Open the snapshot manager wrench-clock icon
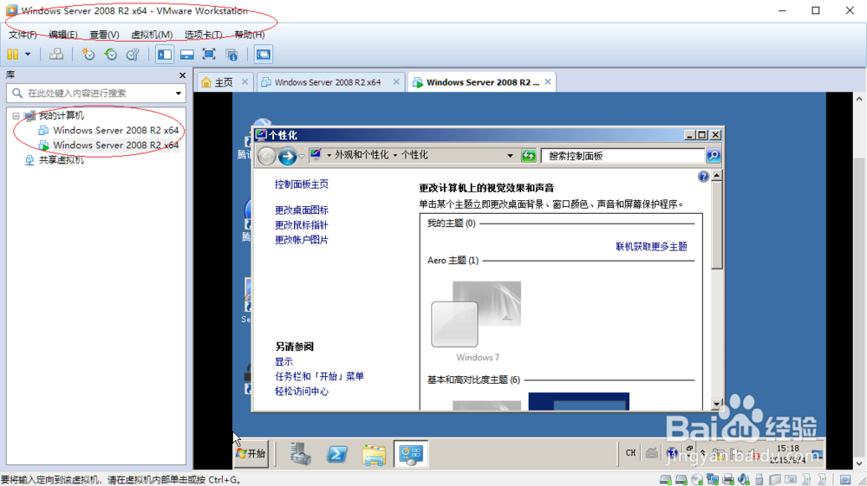This screenshot has height=486, width=867. pyautogui.click(x=133, y=54)
